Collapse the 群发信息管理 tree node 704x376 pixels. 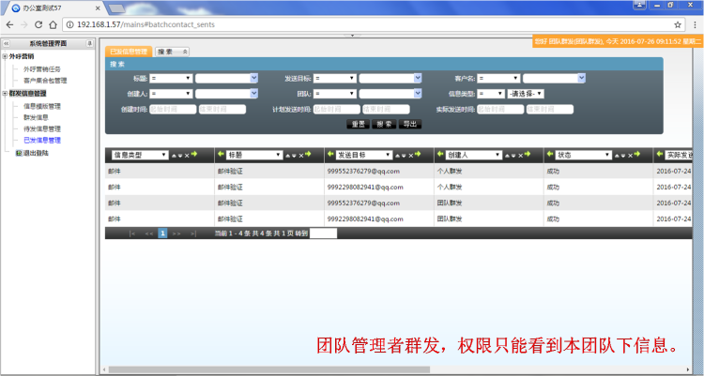4,94
